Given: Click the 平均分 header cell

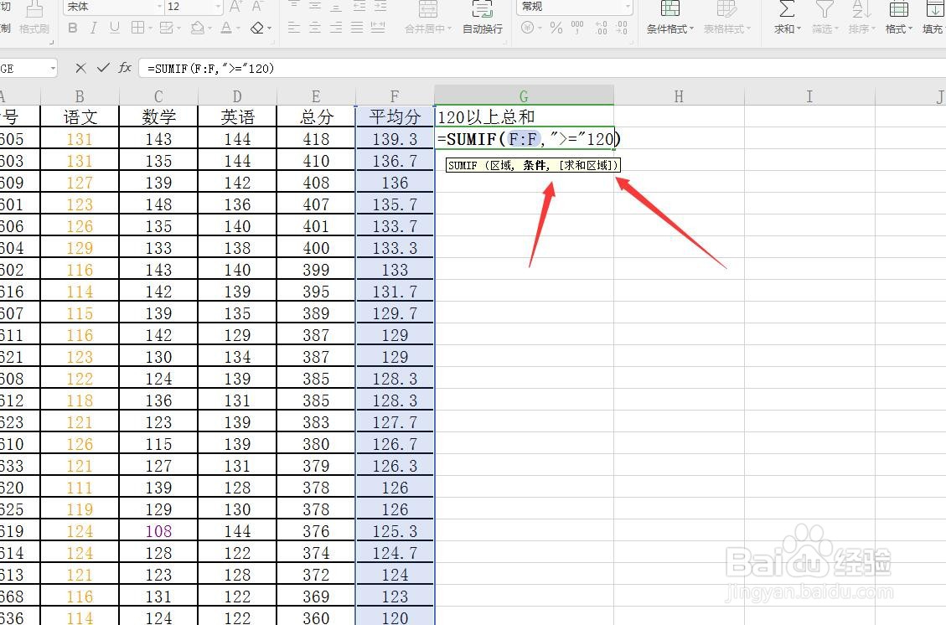Looking at the screenshot, I should tap(395, 116).
